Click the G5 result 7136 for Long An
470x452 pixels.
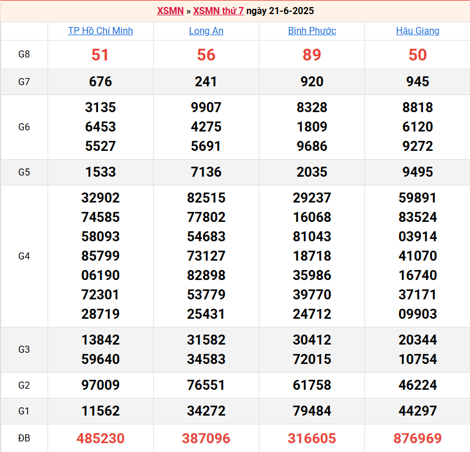(206, 172)
